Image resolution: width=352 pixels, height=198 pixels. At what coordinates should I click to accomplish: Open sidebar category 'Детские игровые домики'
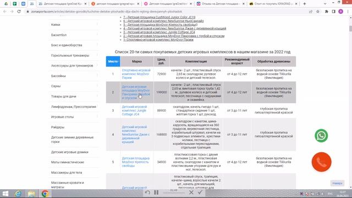70,152
